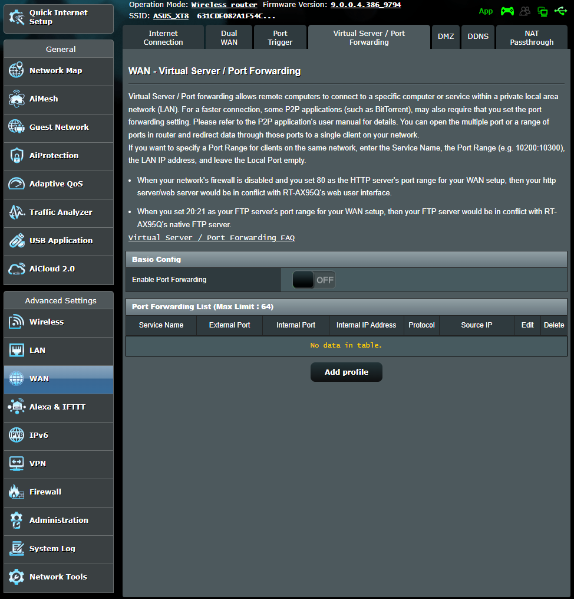Click the Alexa & IFTTT icon
The width and height of the screenshot is (574, 599).
click(17, 407)
